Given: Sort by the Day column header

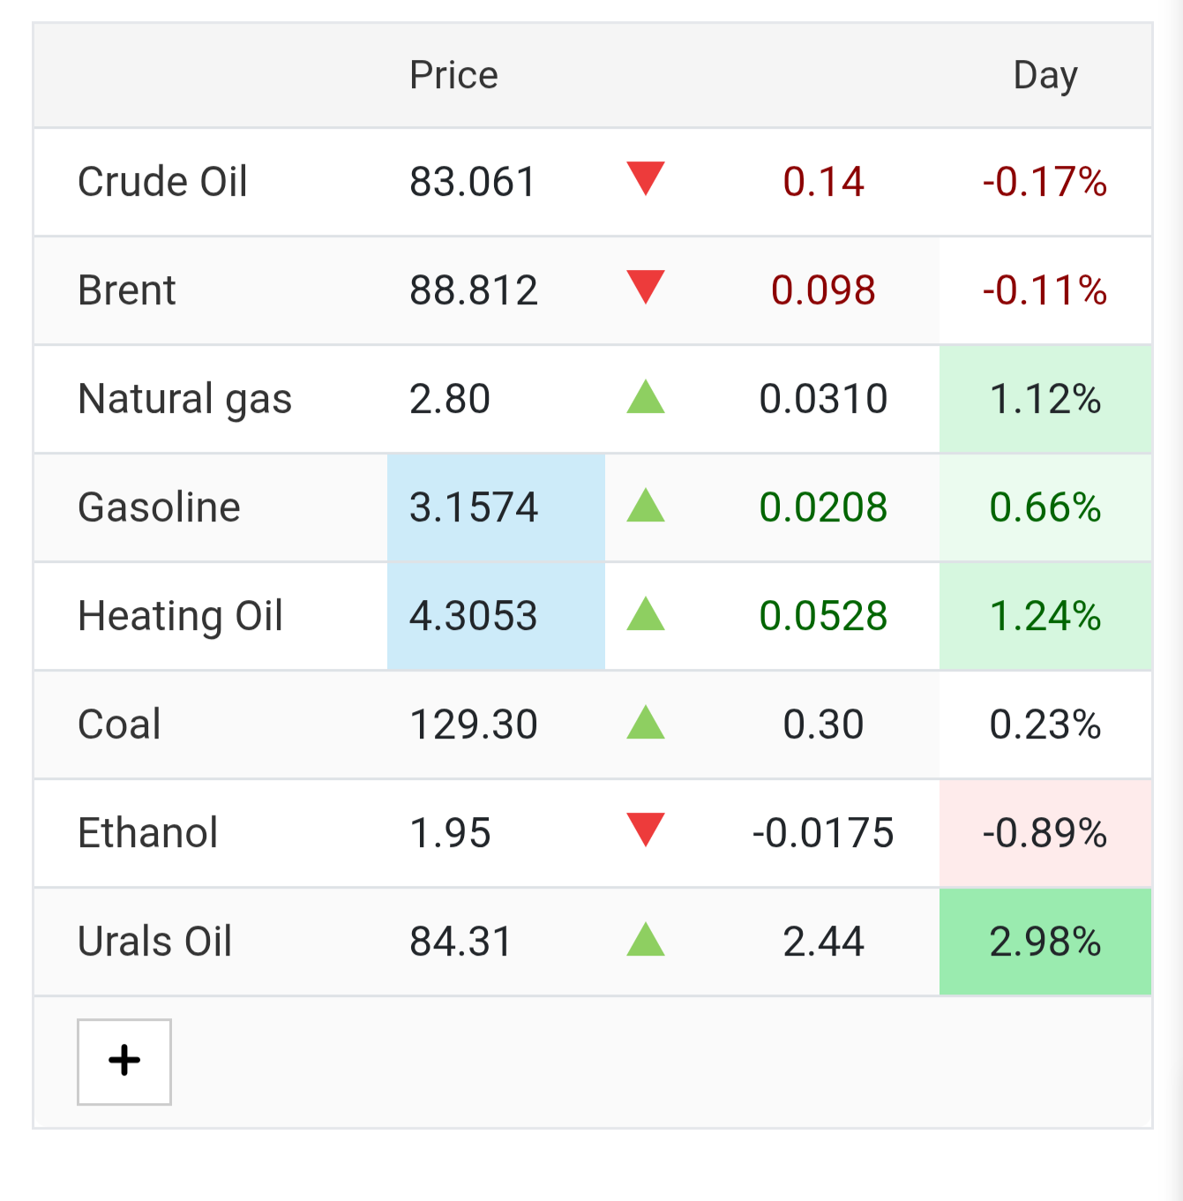Looking at the screenshot, I should tap(1045, 75).
